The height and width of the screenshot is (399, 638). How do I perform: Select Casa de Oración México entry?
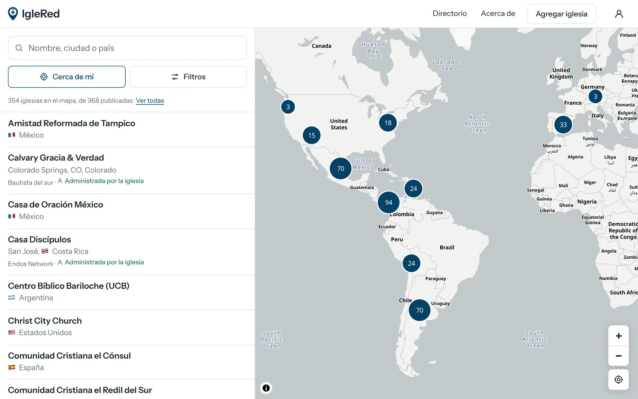[x=127, y=211]
